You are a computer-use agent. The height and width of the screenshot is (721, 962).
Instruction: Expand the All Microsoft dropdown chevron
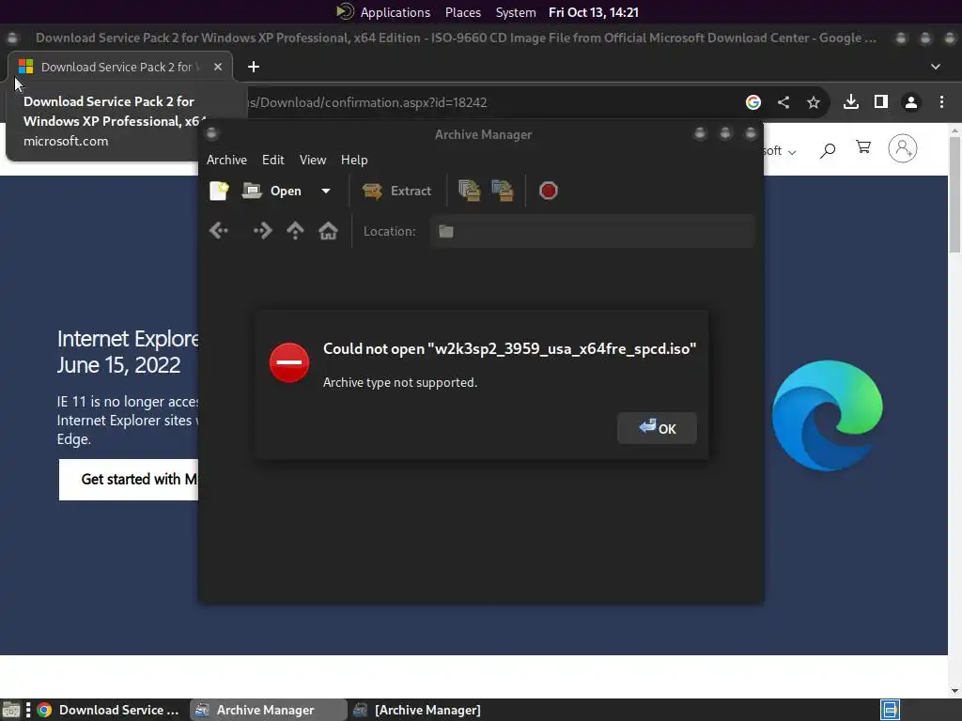[x=792, y=152]
